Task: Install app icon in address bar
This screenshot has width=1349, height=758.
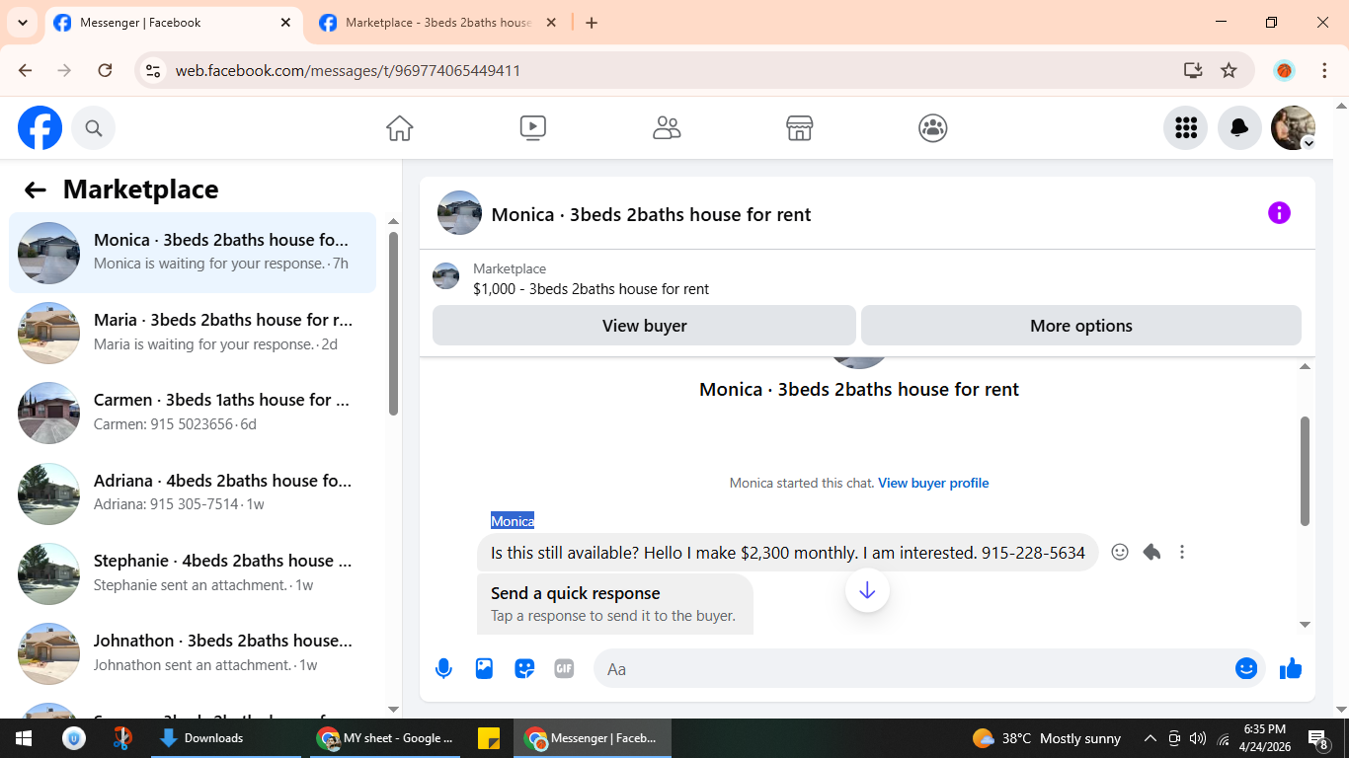Action: click(x=1193, y=70)
